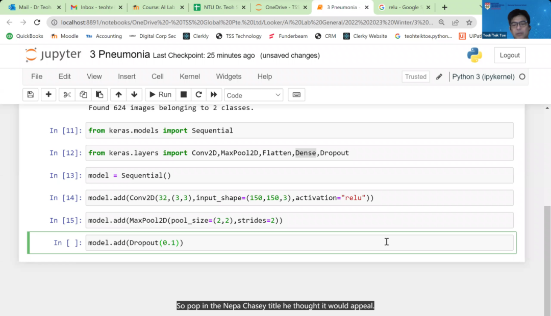The height and width of the screenshot is (316, 551).
Task: Click the Logout button
Action: 510,55
